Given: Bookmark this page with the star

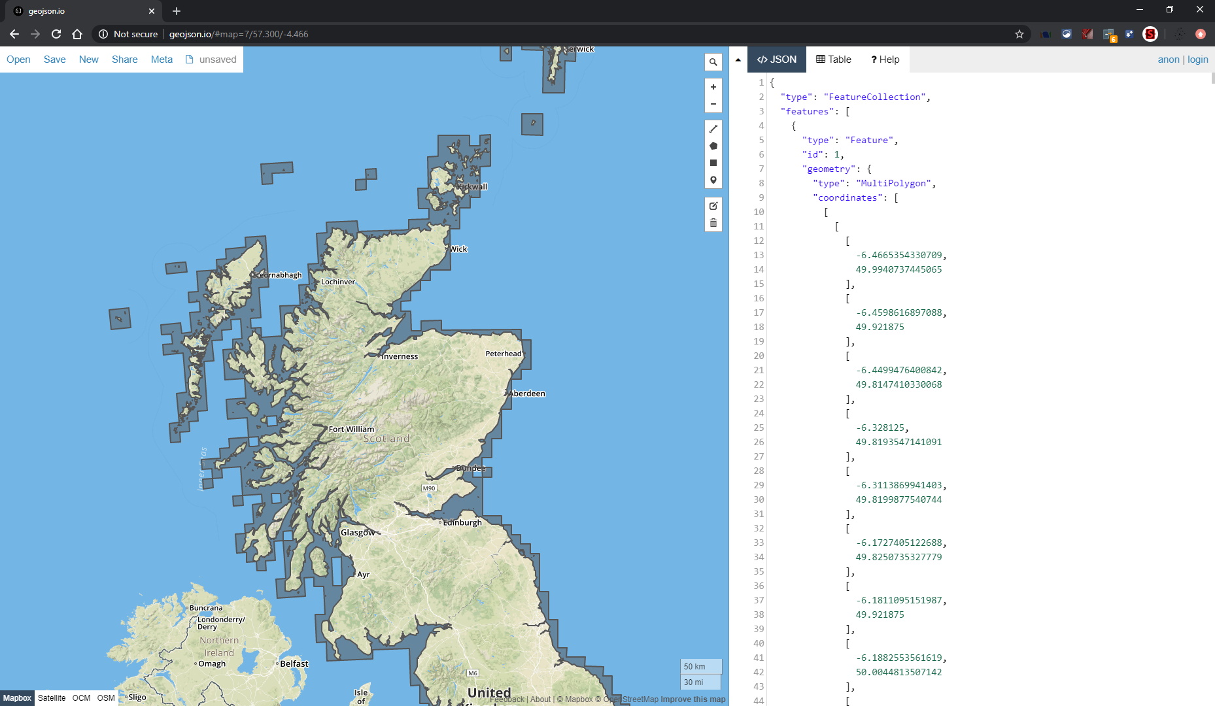Looking at the screenshot, I should (x=1019, y=34).
